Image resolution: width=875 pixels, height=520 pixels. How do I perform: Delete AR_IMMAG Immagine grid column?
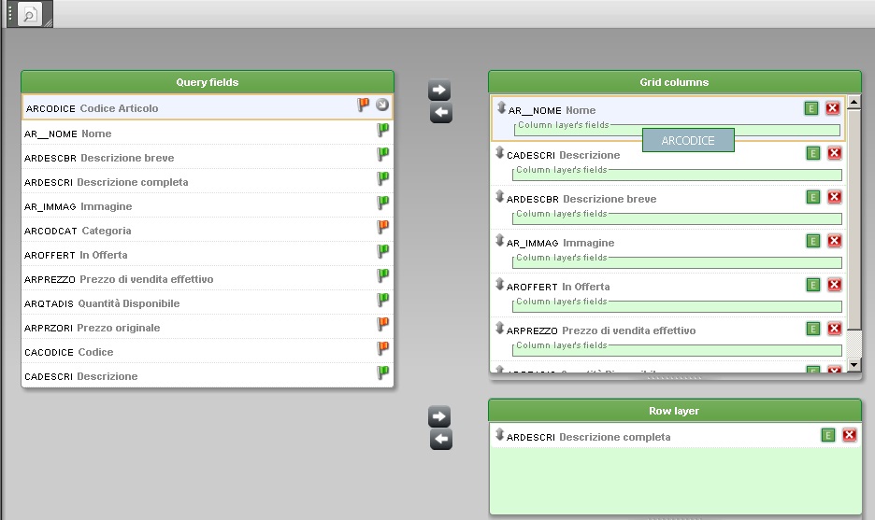834,241
